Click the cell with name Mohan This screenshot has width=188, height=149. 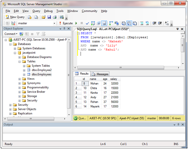[95, 84]
